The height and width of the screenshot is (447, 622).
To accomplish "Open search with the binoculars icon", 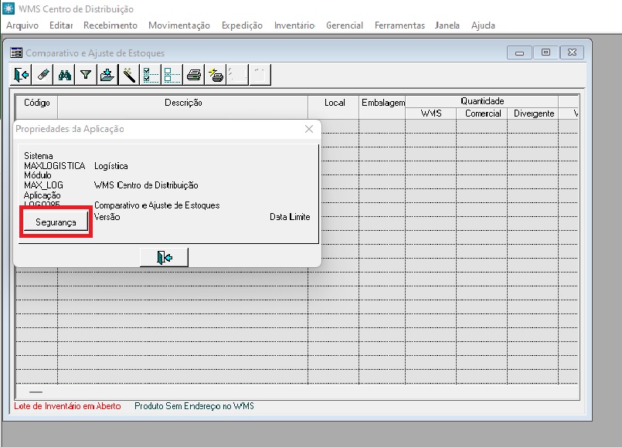I will coord(65,75).
